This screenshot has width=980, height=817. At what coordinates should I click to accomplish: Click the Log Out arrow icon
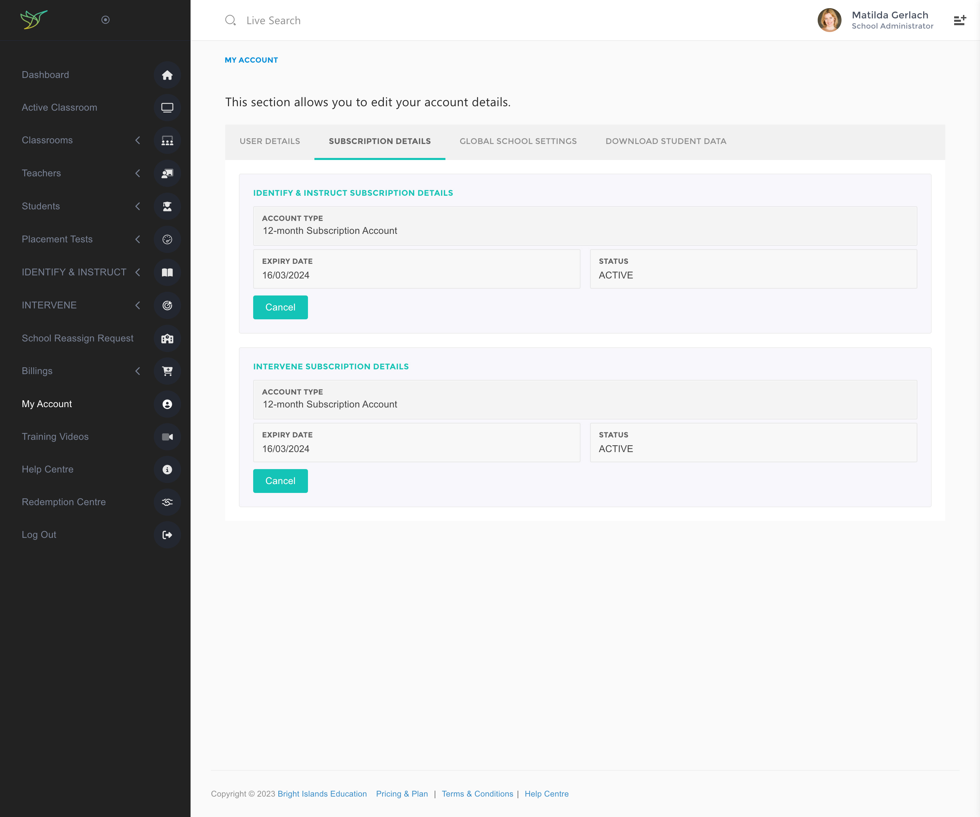pos(167,535)
